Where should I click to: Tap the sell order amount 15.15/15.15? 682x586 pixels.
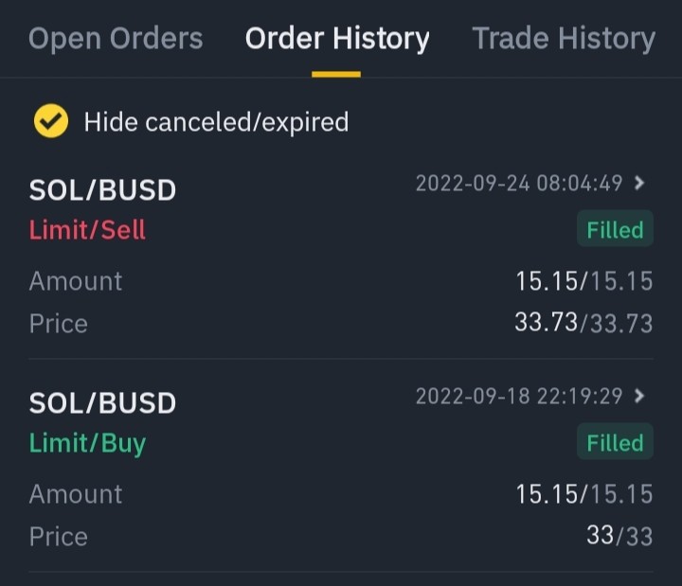tap(584, 281)
